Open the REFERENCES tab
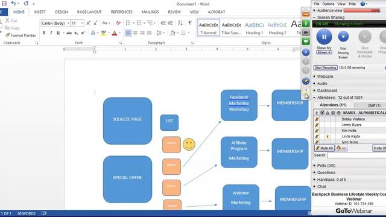 point(122,12)
